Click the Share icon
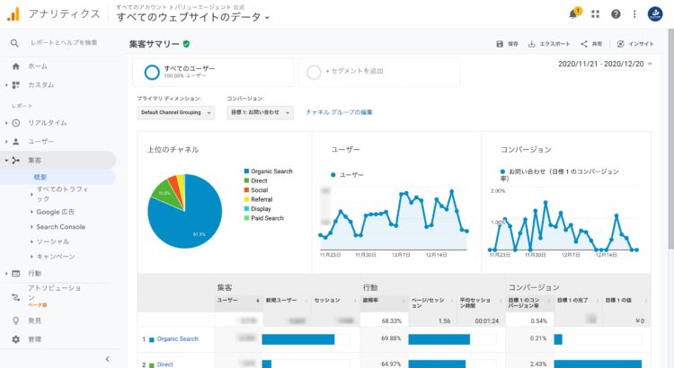 584,44
